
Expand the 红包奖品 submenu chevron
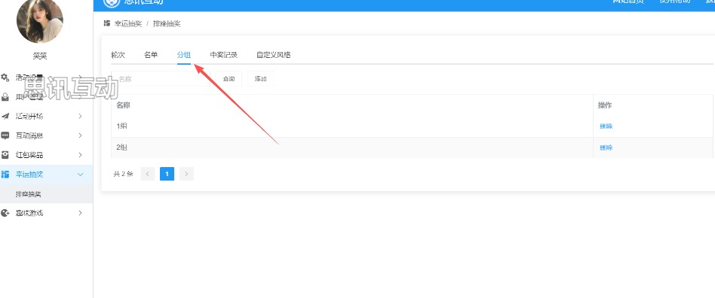tap(80, 155)
